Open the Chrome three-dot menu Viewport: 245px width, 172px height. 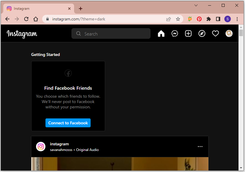[x=237, y=19]
